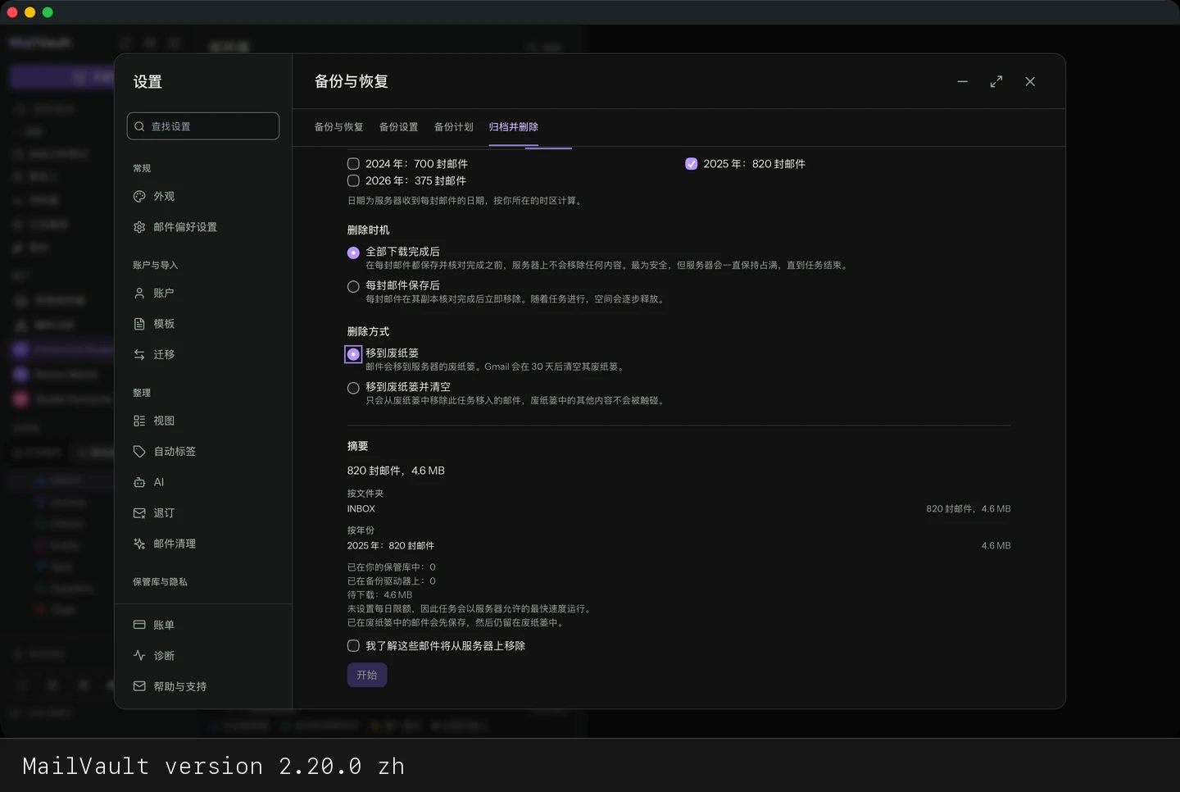Minimize the settings dialog with the dash icon

pos(963,82)
